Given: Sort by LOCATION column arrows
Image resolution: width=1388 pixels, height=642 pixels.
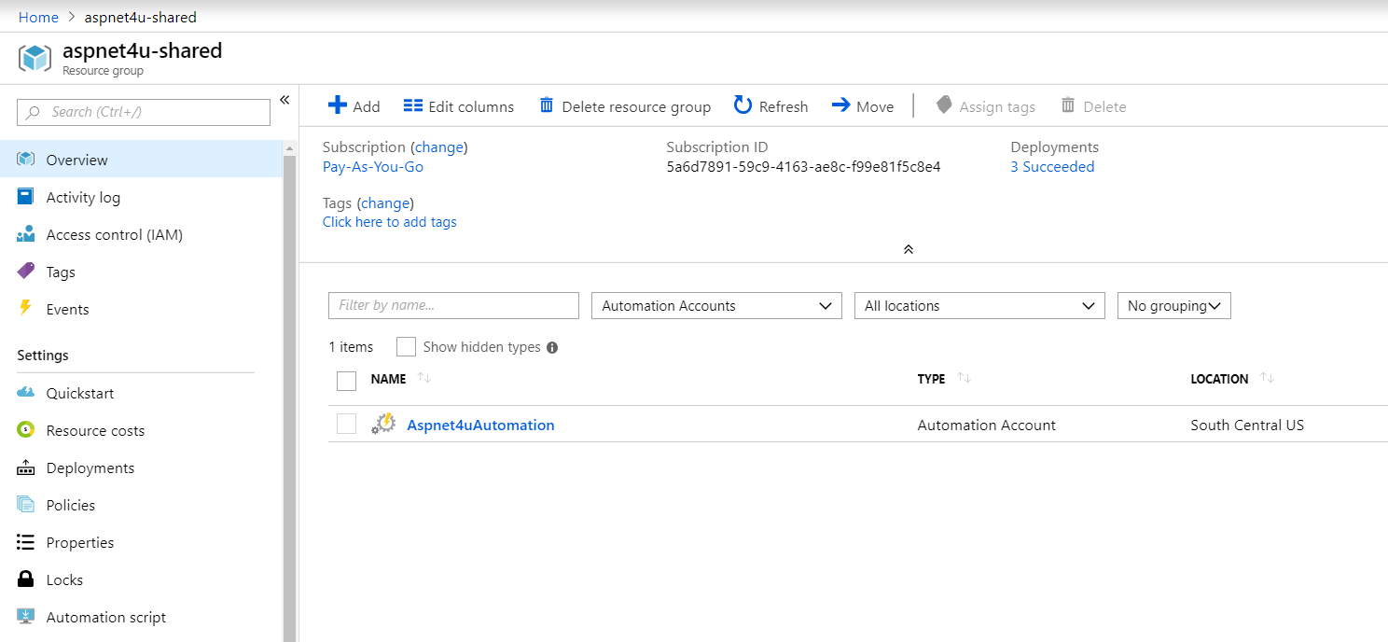Looking at the screenshot, I should pos(1267,378).
